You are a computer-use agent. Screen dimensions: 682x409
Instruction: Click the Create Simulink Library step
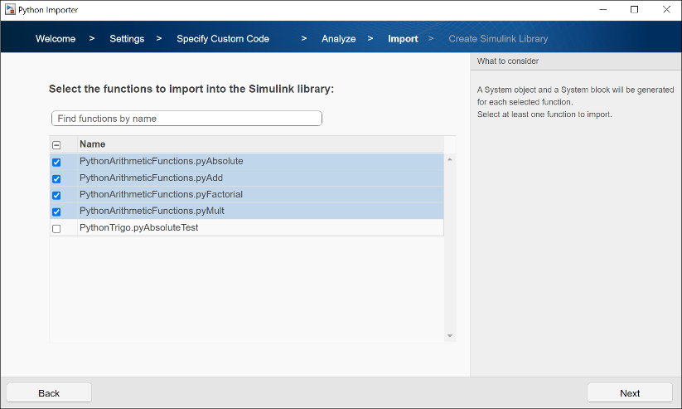coord(498,39)
